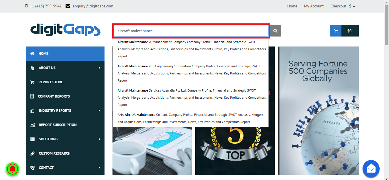Click the phone icon beside CONTACT

(32, 168)
